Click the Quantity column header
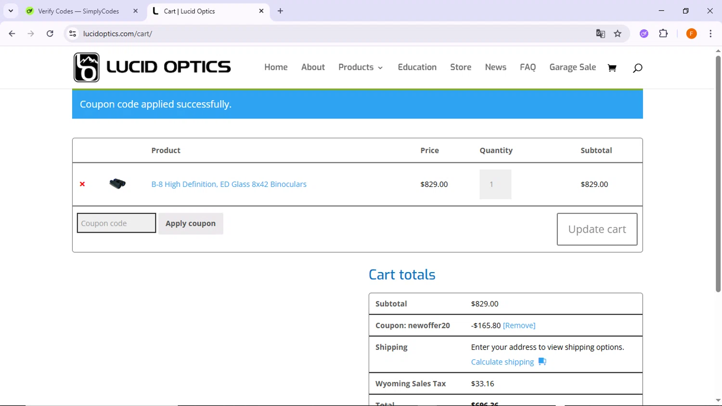Viewport: 722px width, 406px height. 496,150
